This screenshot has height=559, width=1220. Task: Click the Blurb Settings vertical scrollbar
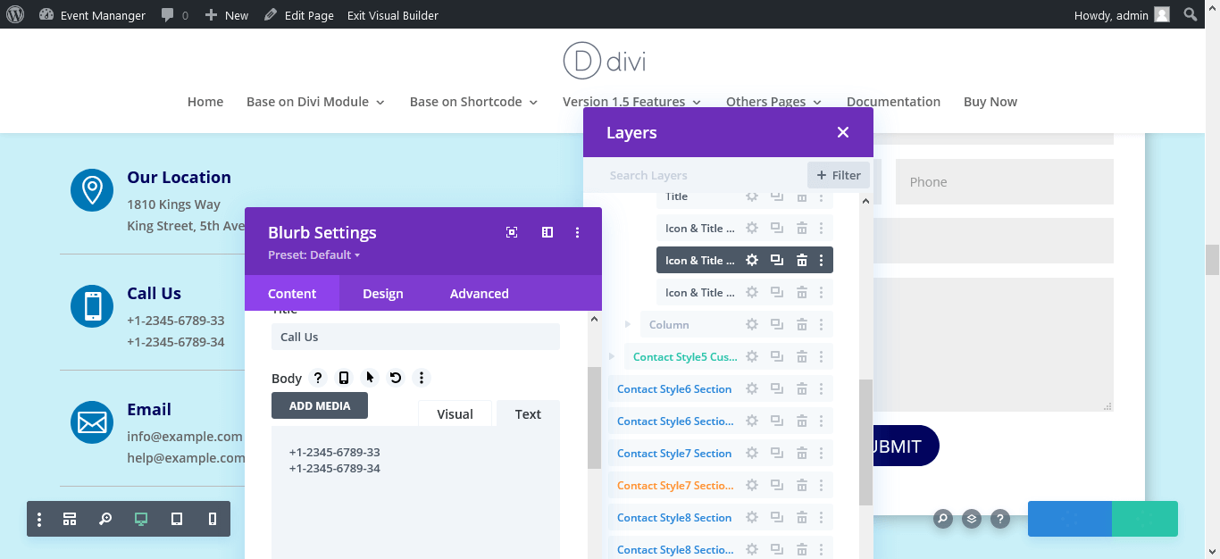tap(595, 418)
